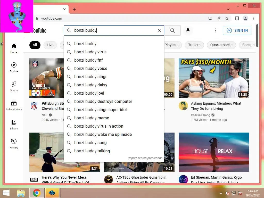Open File Explorer on taskbar

tap(21, 193)
